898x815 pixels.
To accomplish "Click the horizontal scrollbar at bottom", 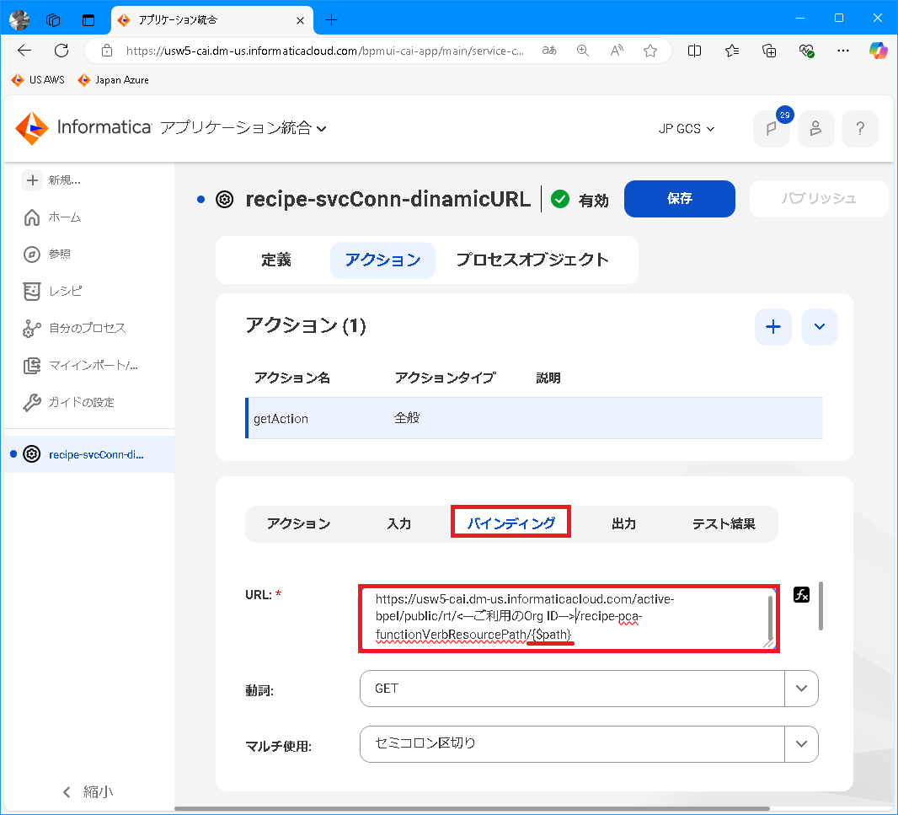I will pos(472,809).
